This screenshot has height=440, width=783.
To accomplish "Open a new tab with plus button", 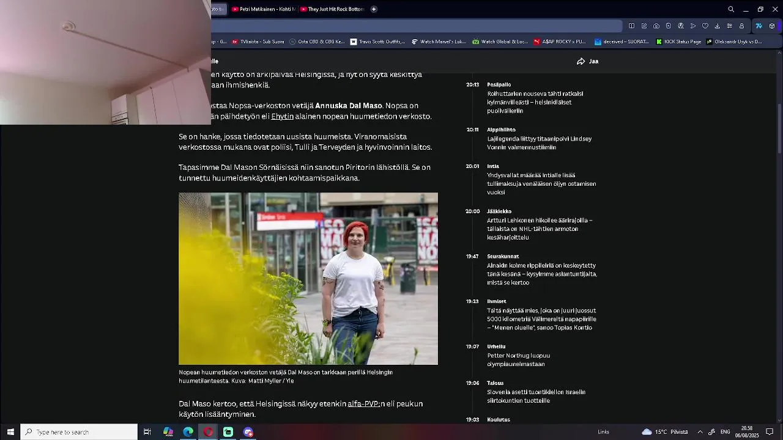I will coord(374,9).
